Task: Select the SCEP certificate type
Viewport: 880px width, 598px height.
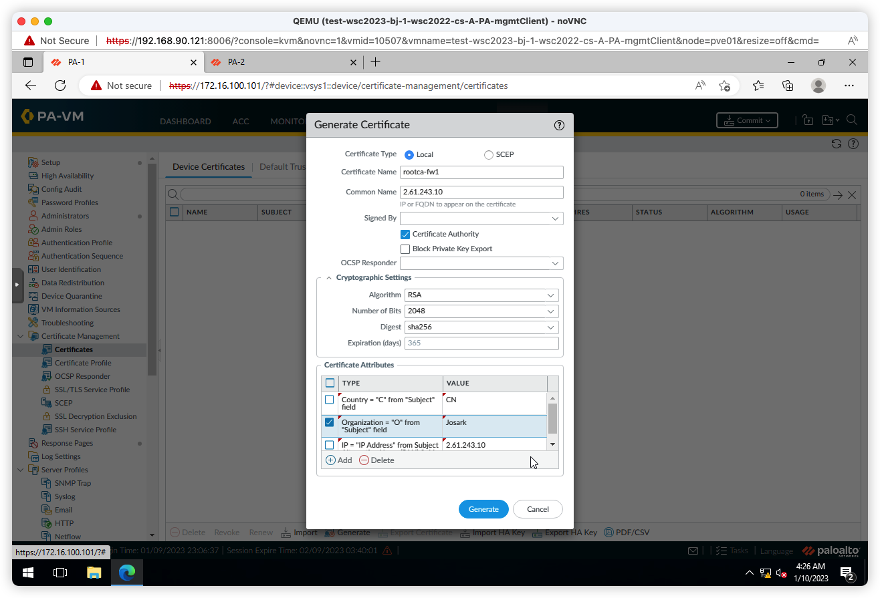Action: coord(488,155)
